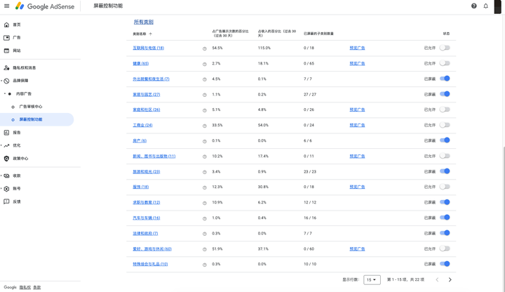Click the 报告 reports icon in sidebar
The width and height of the screenshot is (505, 292).
(7, 133)
